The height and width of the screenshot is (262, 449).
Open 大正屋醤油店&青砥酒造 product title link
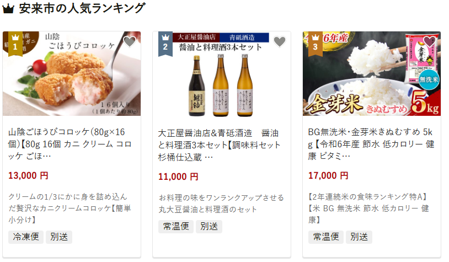point(219,145)
